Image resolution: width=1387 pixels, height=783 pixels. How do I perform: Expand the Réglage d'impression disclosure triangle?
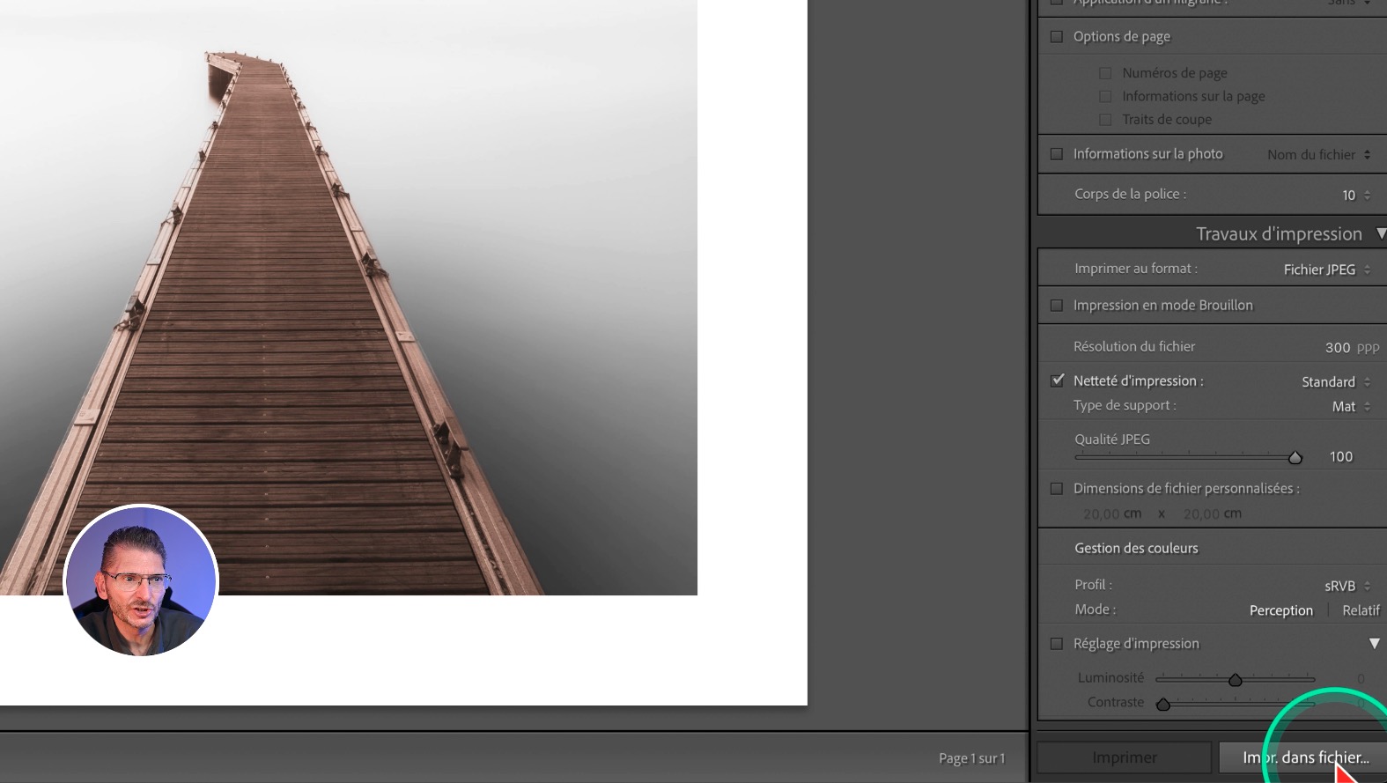(x=1374, y=644)
